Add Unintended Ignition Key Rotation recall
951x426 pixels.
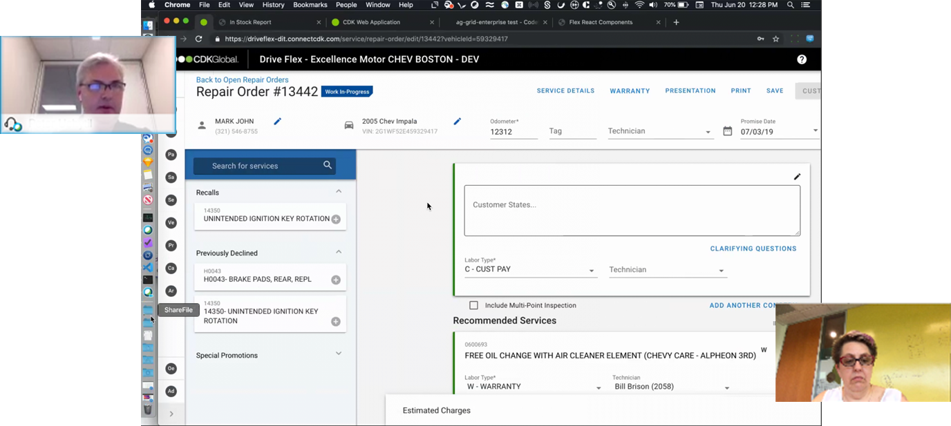[x=335, y=220]
